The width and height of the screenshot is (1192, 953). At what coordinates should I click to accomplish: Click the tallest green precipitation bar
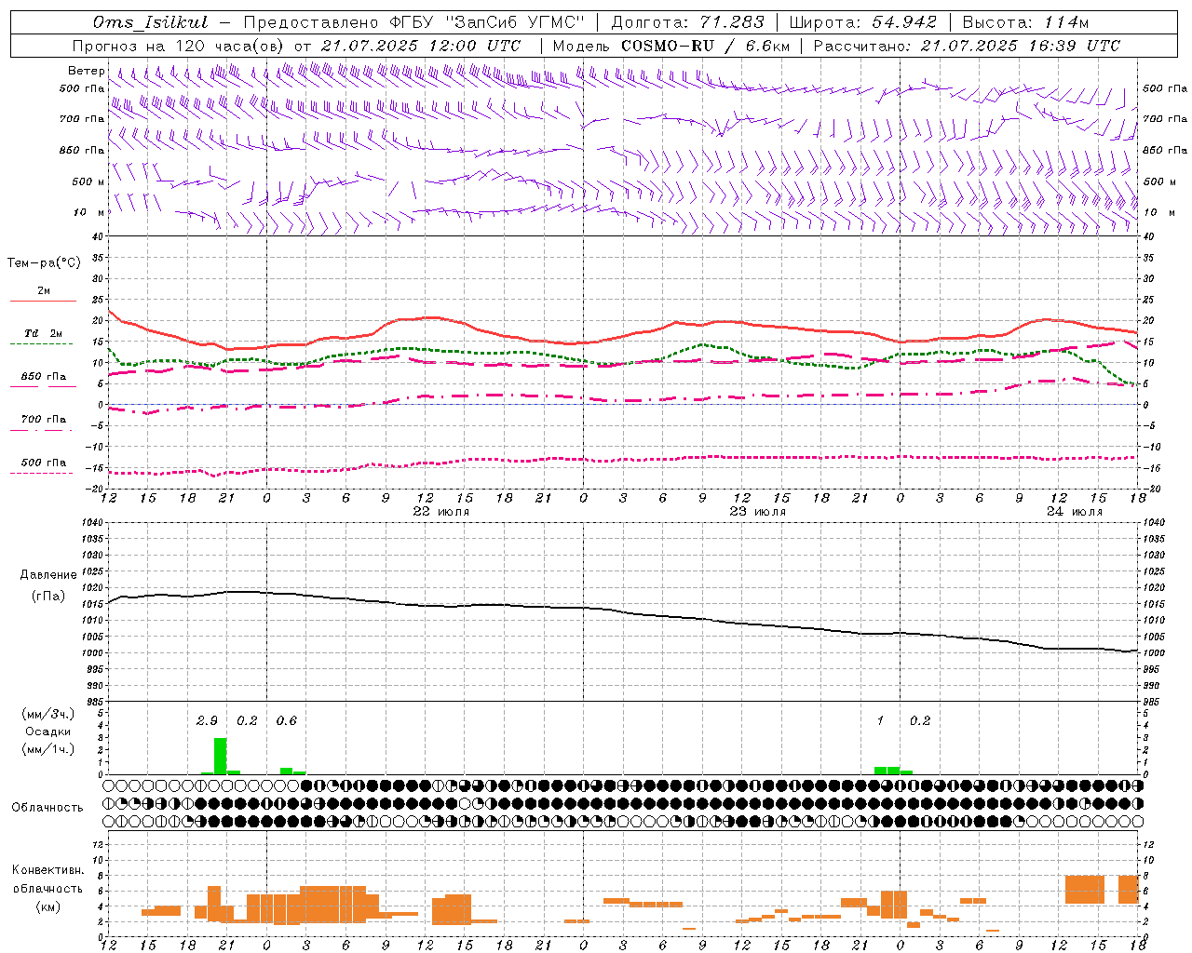(x=221, y=756)
